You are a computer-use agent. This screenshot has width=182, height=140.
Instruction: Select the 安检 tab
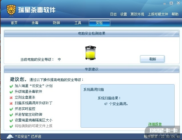(99, 23)
